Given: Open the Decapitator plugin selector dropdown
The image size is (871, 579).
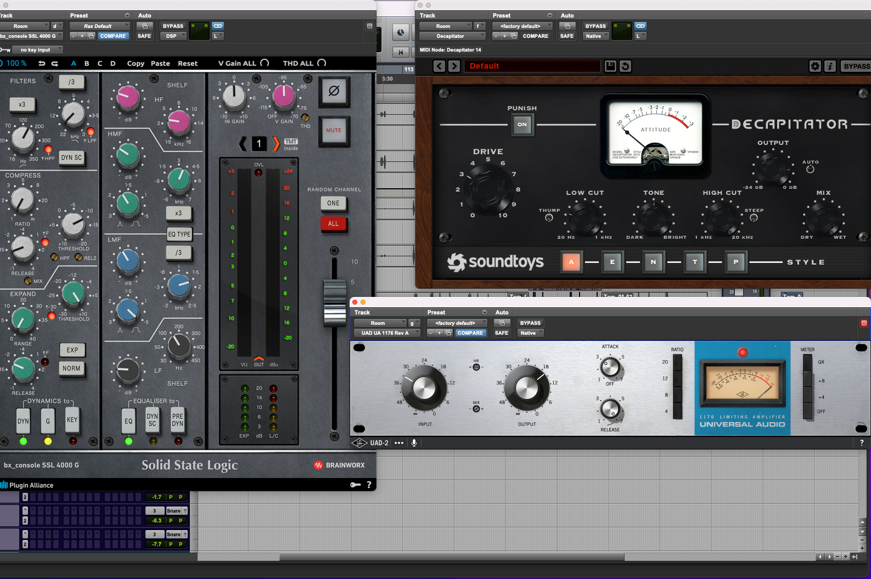Looking at the screenshot, I should pos(452,36).
